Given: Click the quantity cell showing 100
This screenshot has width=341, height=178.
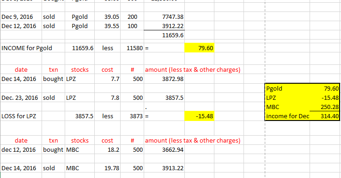Looking at the screenshot, I should (x=132, y=26).
